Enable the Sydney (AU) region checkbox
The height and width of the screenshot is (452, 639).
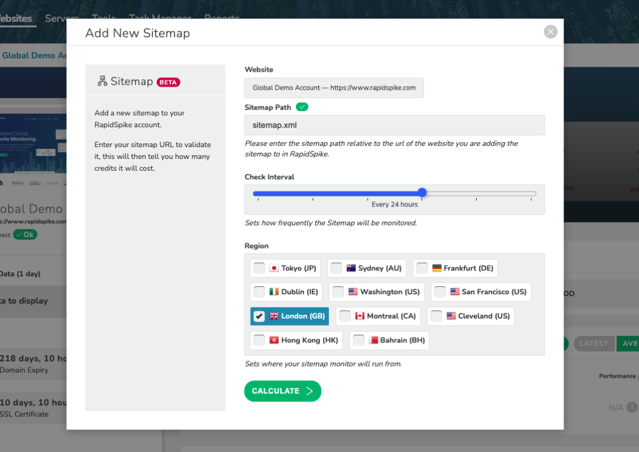tap(336, 268)
